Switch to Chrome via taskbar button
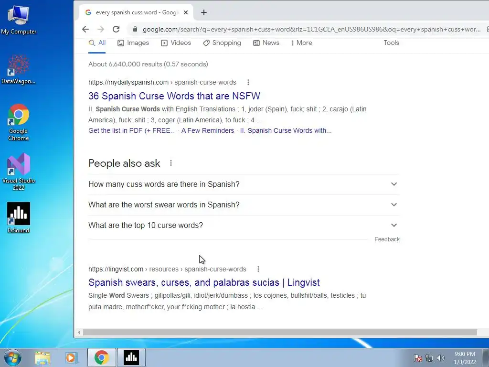 [101, 357]
